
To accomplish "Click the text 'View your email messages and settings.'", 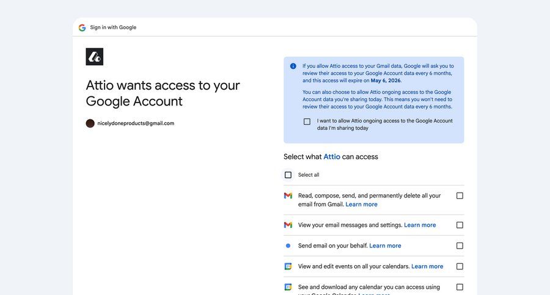I will tap(350, 225).
